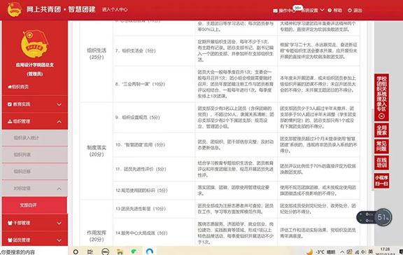The image size is (403, 255).
Task: Click the 组织首页 home icon in sidebar
Action: tap(10, 87)
